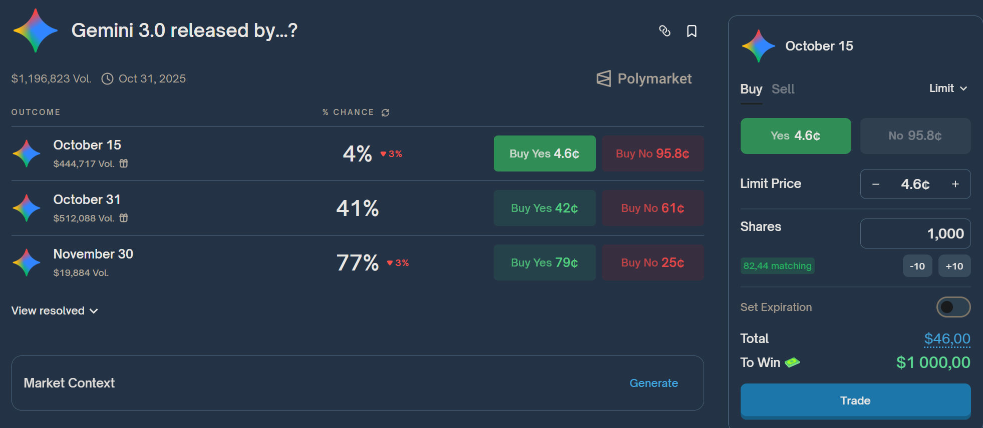Increase limit price with plus stepper
The image size is (983, 428).
955,184
